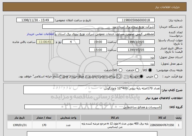Click the quantity cell 170
This screenshot has height=136, width=192.
[44, 125]
